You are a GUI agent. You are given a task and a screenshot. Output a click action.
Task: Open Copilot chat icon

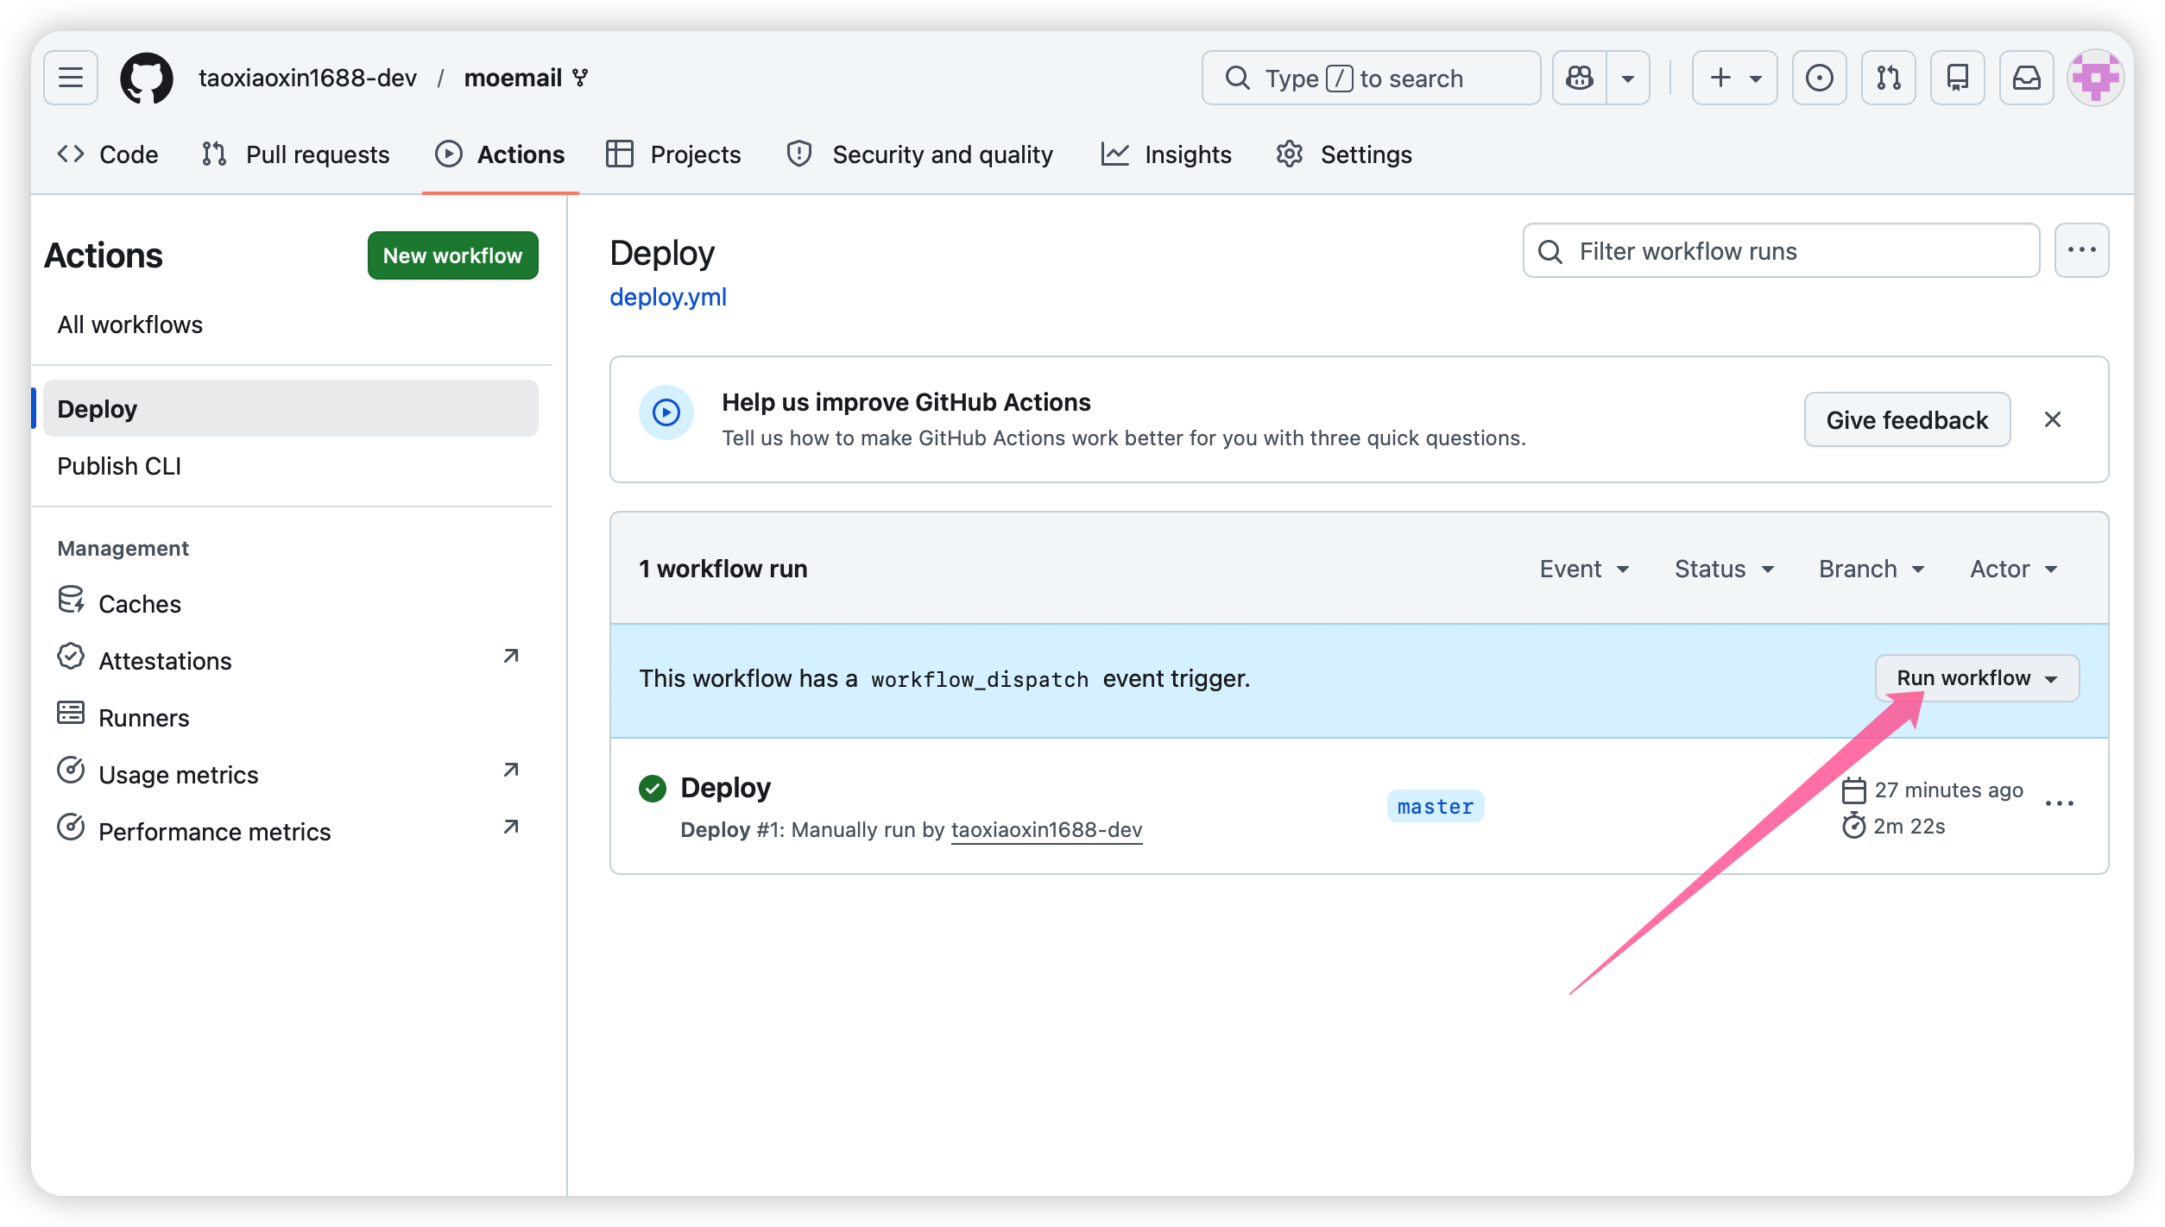pyautogui.click(x=1580, y=78)
